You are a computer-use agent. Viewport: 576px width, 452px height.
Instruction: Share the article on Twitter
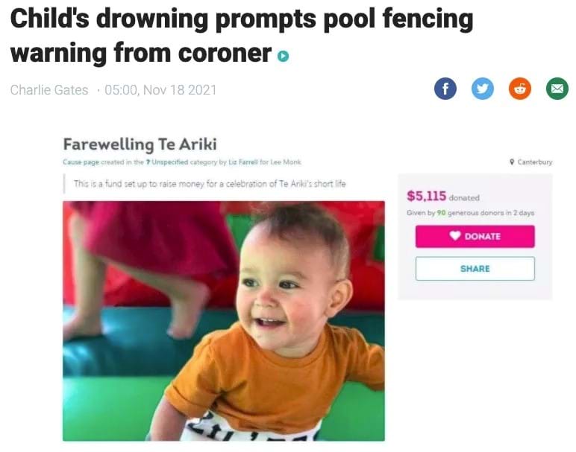coord(483,89)
